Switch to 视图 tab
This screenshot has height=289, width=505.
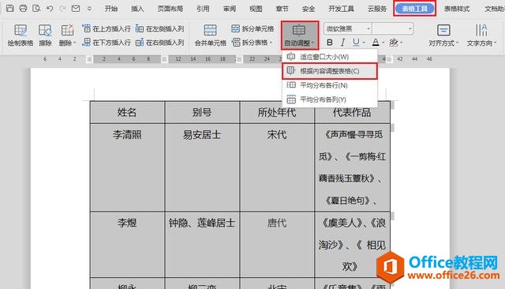tap(256, 9)
